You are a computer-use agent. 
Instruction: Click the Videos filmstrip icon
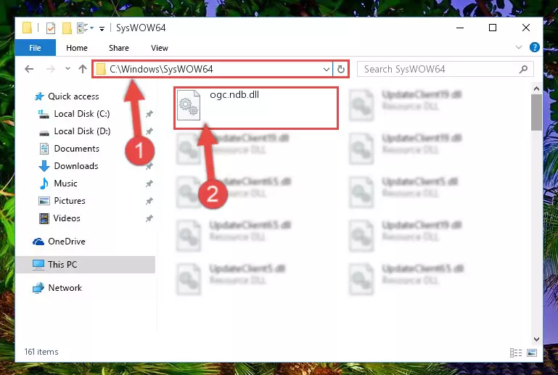(44, 218)
